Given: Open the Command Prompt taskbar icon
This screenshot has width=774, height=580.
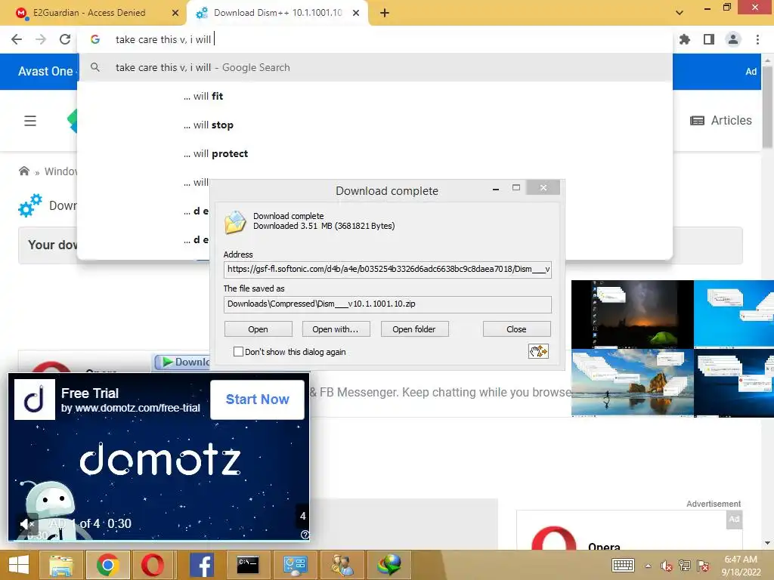Looking at the screenshot, I should (248, 565).
